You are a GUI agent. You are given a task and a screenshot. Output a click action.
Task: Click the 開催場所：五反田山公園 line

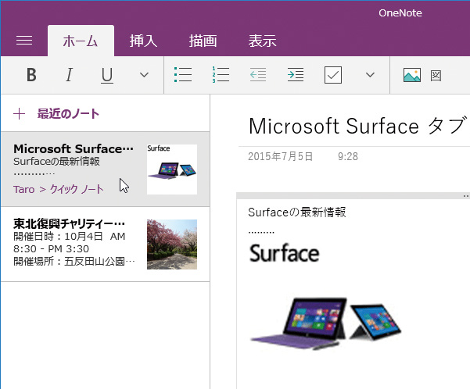(74, 262)
